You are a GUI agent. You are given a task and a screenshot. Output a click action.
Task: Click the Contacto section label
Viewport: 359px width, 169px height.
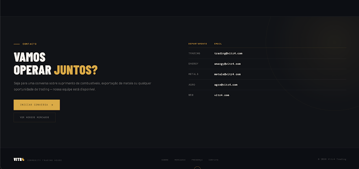[x=30, y=44]
